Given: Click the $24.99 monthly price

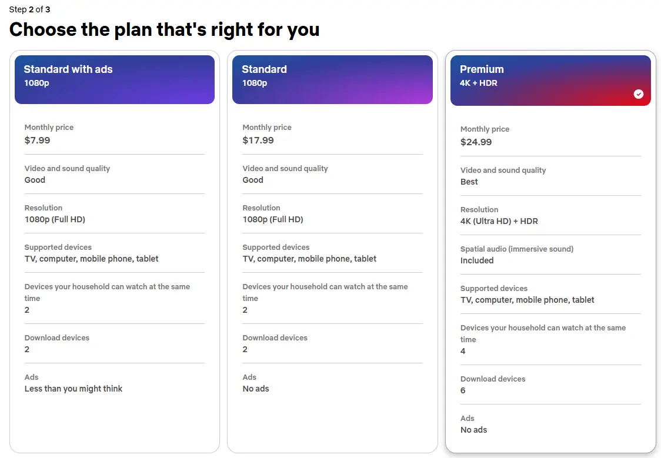Looking at the screenshot, I should coord(476,142).
